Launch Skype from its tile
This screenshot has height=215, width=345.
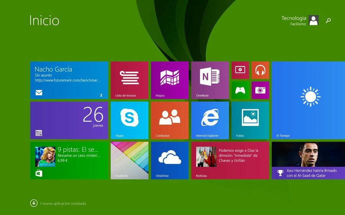click(x=129, y=120)
